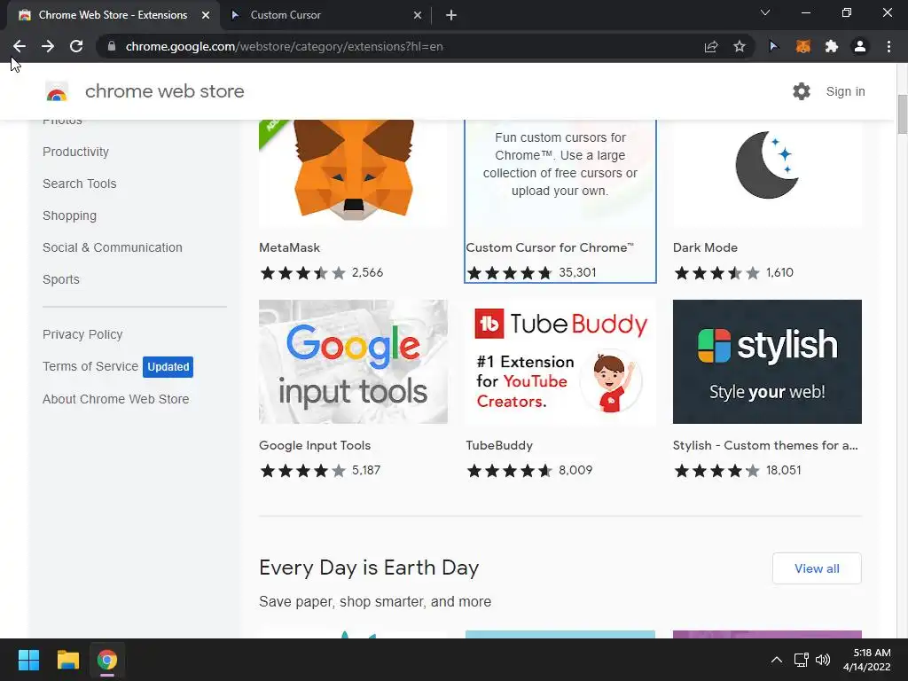Viewport: 908px width, 681px height.
Task: Open Chrome's three-dot menu
Action: 888,46
